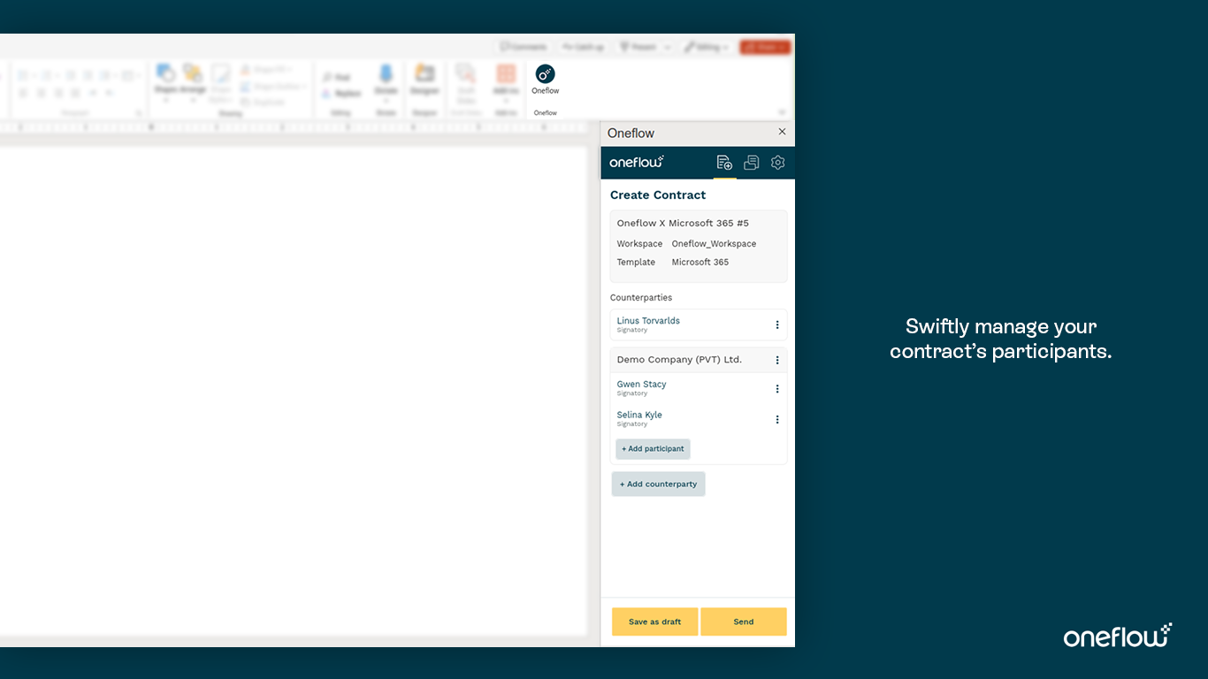Click Find in the ribbon
1208x679 pixels.
(336, 78)
